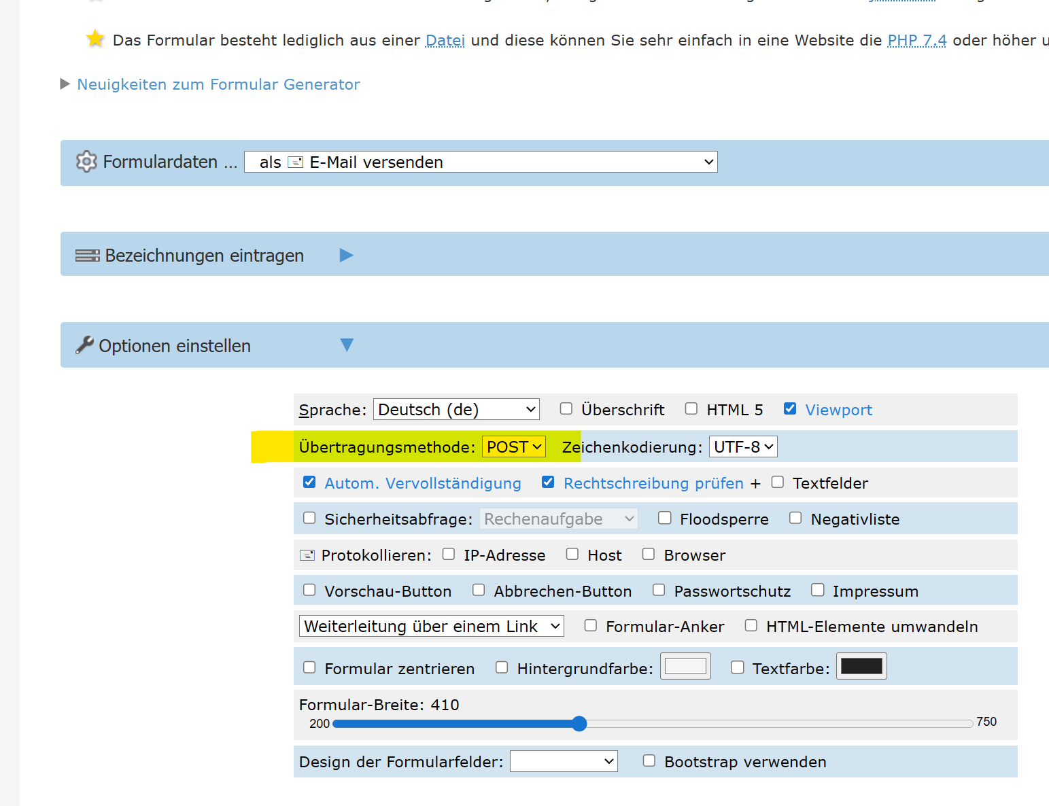Enable the Überschrift checkbox

coord(566,408)
